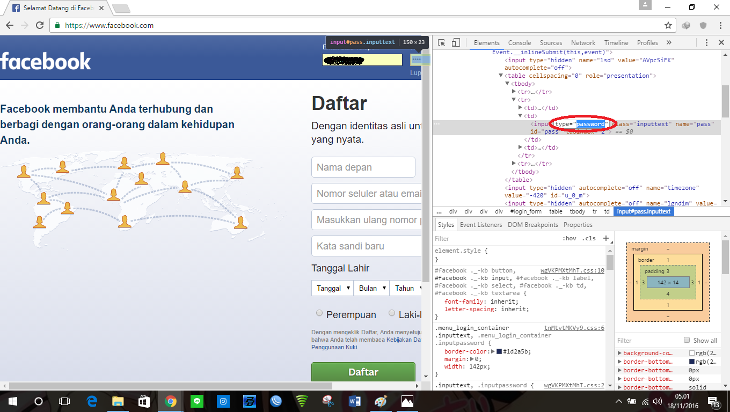Enable the Show all checkbox
This screenshot has width=730, height=412.
click(687, 340)
